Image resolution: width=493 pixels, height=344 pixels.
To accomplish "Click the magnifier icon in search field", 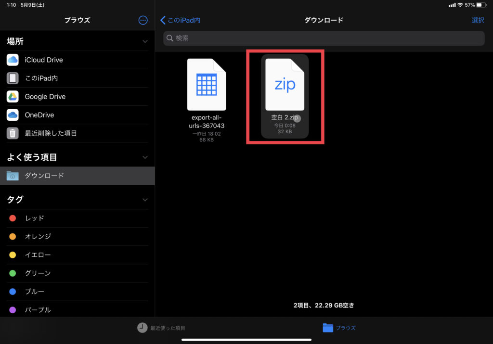I will click(x=170, y=38).
